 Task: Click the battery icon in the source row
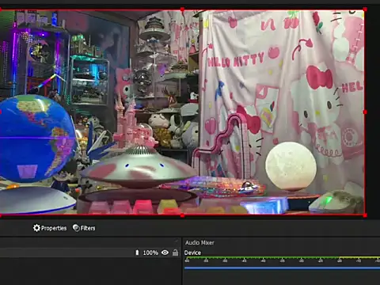(137, 253)
